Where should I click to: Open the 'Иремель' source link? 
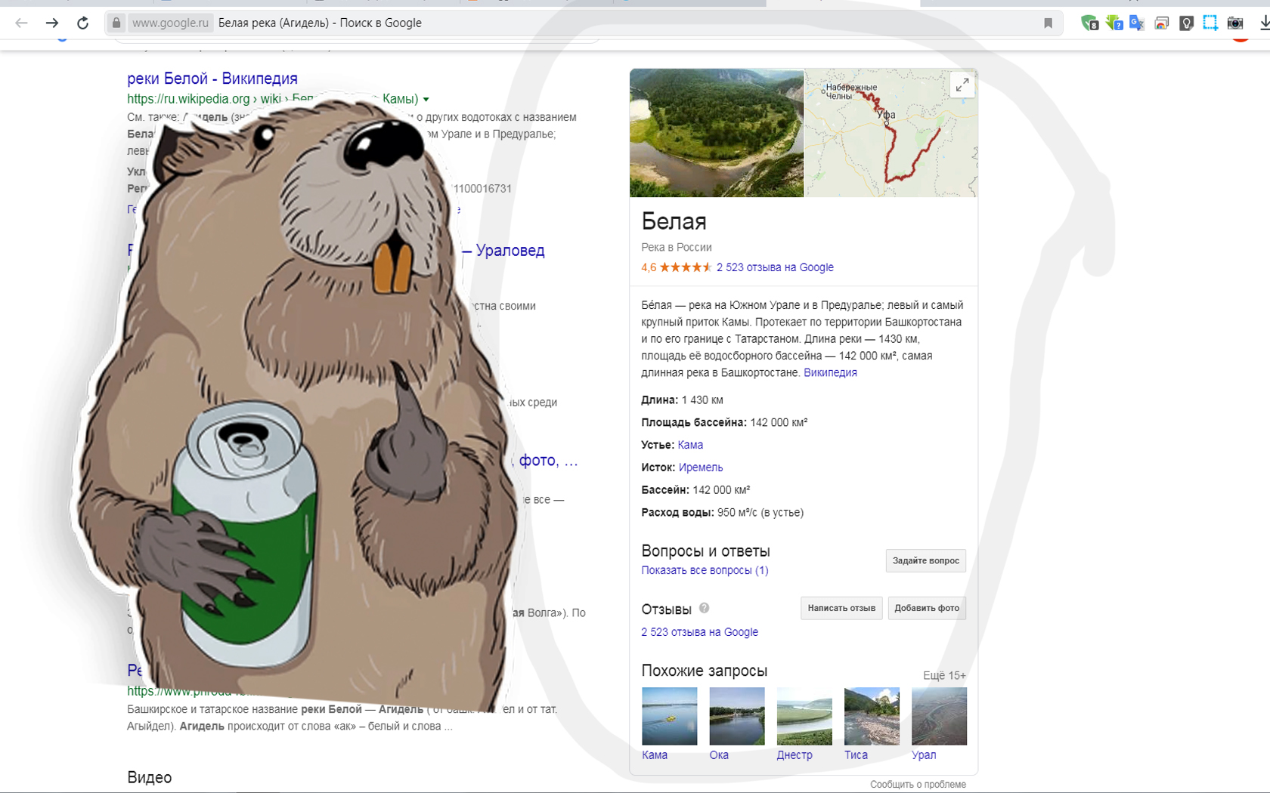tap(701, 467)
